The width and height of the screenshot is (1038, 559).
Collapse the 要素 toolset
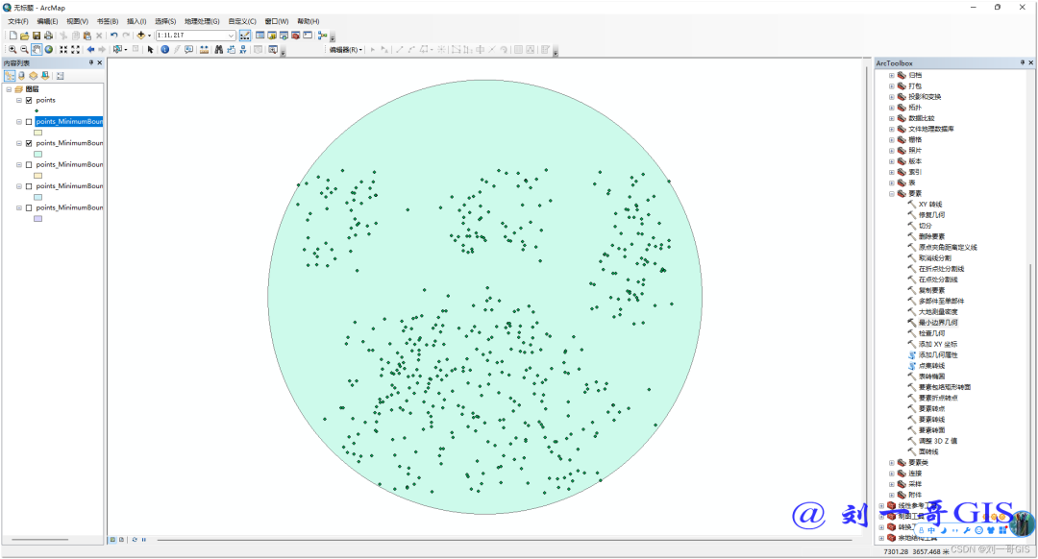tap(891, 194)
